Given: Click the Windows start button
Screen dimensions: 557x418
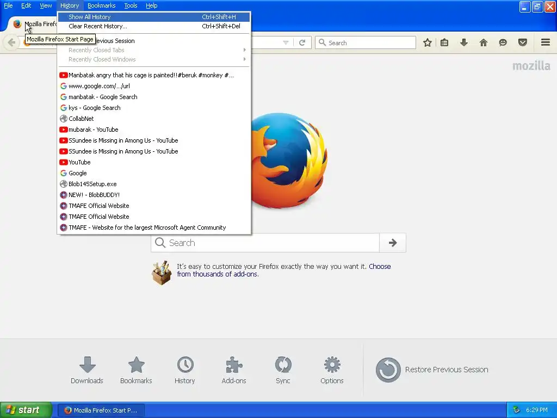Looking at the screenshot, I should 26,410.
